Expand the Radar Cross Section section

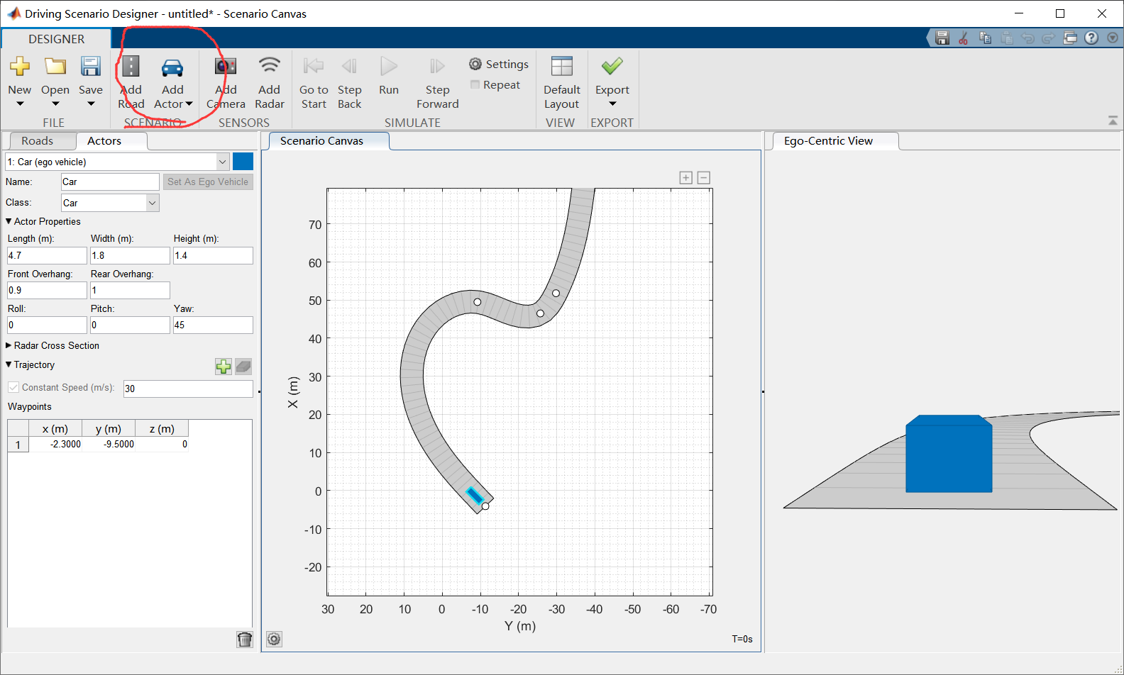click(x=9, y=345)
